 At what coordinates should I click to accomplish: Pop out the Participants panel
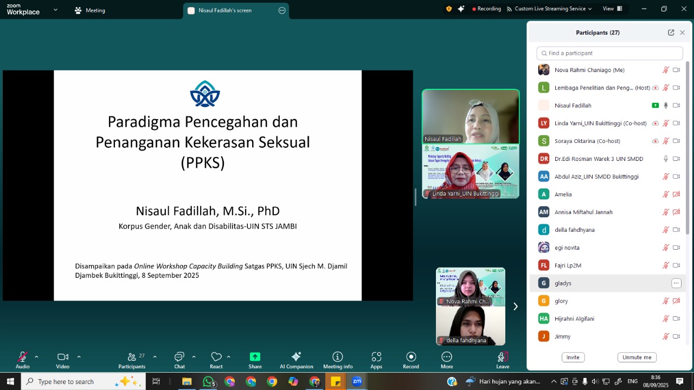pos(671,32)
